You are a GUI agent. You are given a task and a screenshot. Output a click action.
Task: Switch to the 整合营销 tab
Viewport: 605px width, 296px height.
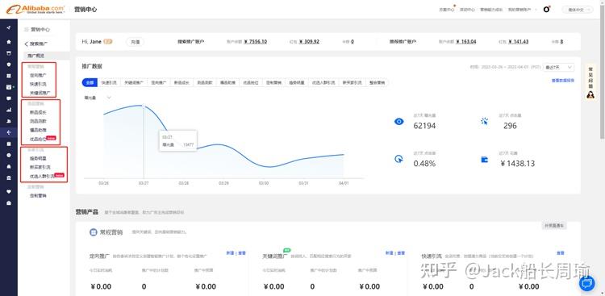[x=377, y=82]
